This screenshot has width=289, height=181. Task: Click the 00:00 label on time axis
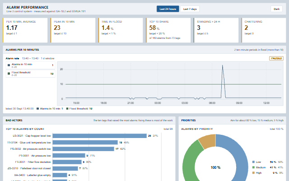[158, 103]
